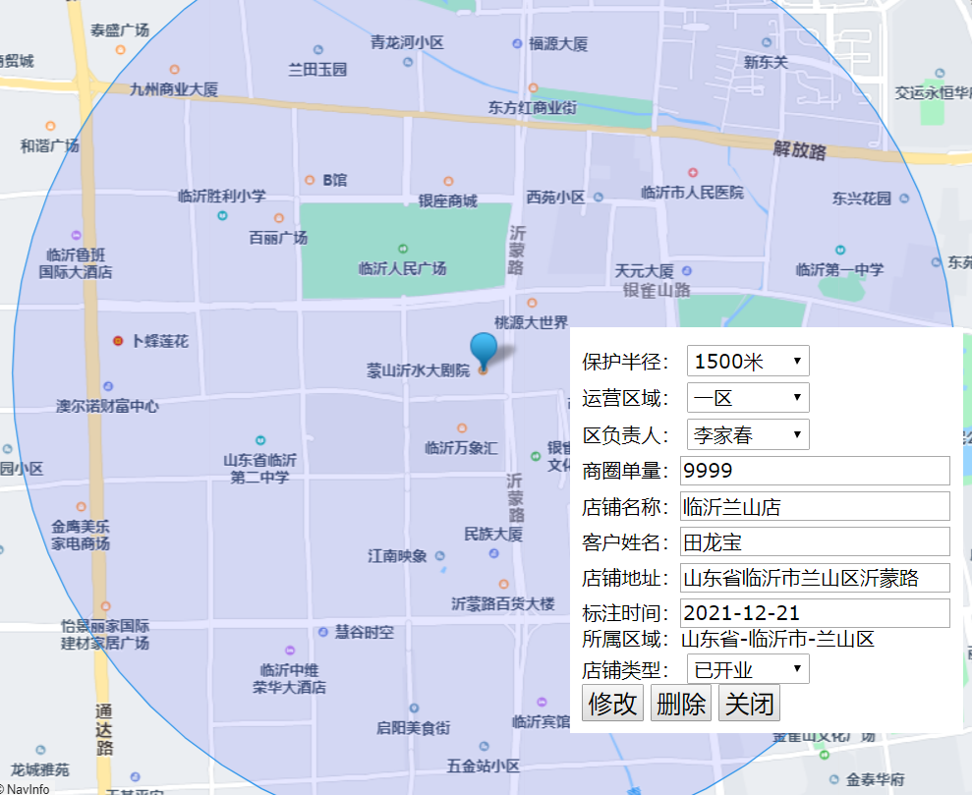The height and width of the screenshot is (795, 972).
Task: Click the 客户姓名 field with 田龙宝
Action: coord(815,542)
